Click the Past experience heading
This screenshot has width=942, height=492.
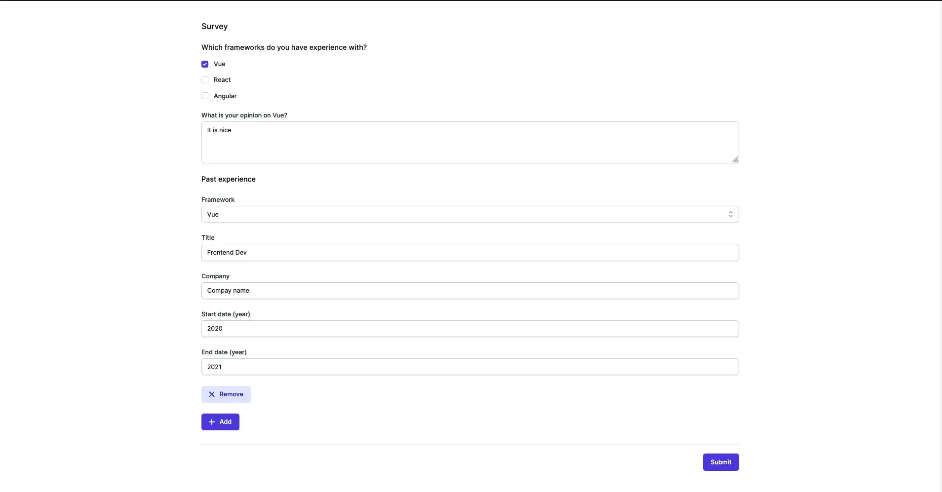pos(229,179)
